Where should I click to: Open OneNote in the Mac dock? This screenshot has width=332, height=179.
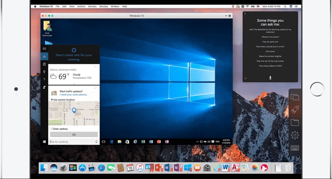pyautogui.click(x=178, y=168)
